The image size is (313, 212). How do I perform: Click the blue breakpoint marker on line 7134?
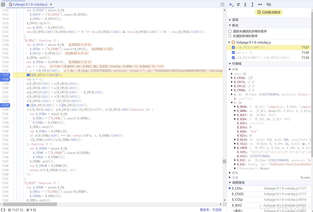click(5, 105)
